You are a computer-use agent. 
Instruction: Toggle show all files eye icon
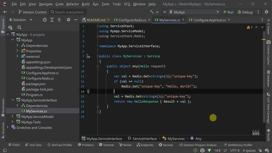(x=10, y=27)
